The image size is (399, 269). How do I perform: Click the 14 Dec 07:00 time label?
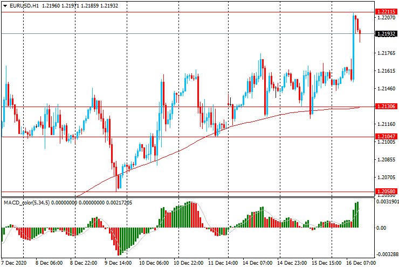(258, 263)
